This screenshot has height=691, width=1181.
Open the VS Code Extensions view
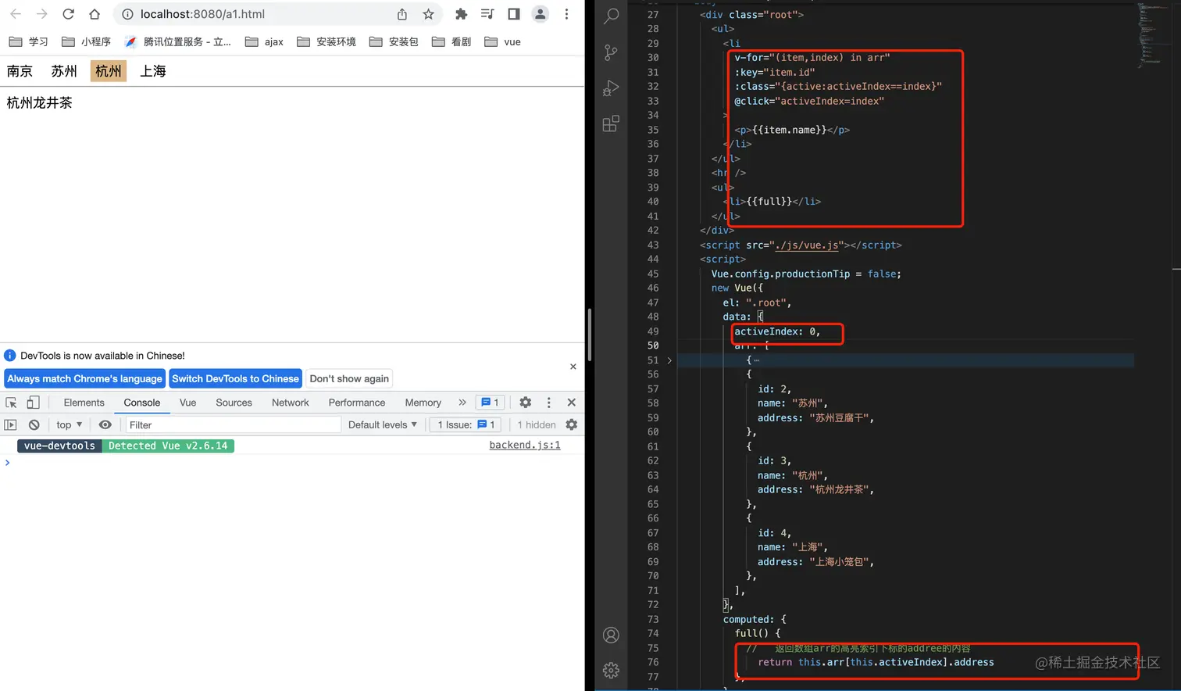(611, 124)
